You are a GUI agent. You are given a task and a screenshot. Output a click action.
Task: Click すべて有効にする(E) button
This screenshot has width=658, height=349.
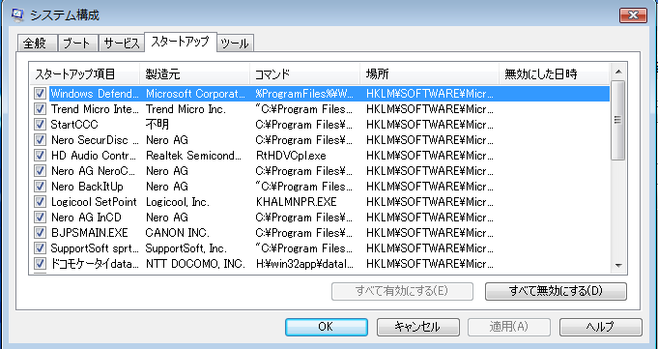(402, 291)
